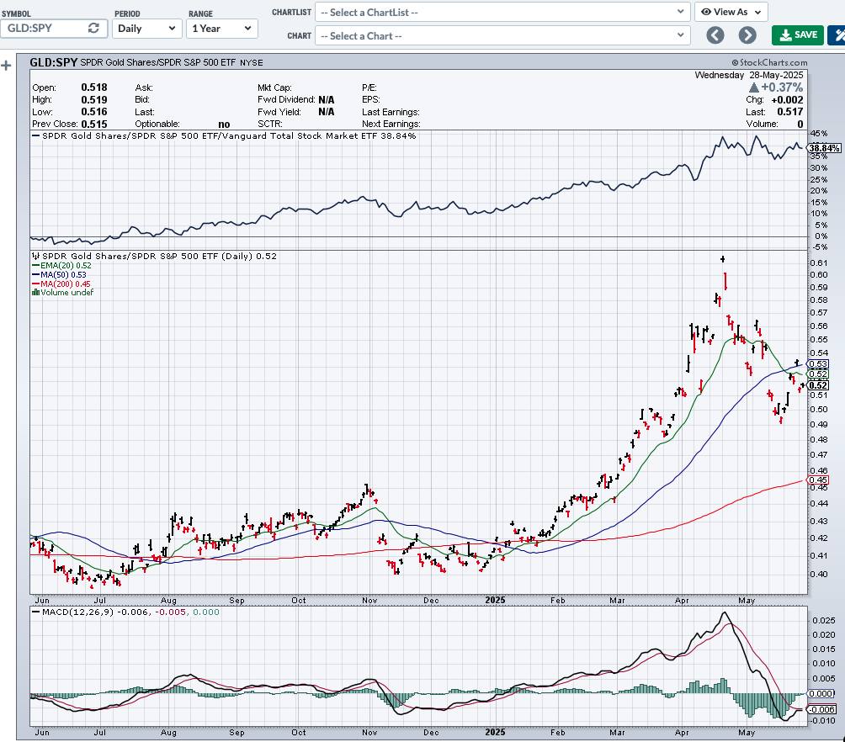Viewport: 845px width, 742px height.
Task: Go to the next chart arrow
Action: click(747, 35)
